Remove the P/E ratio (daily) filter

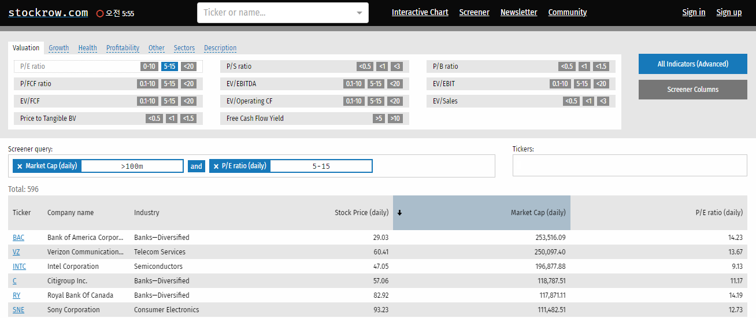tap(216, 167)
